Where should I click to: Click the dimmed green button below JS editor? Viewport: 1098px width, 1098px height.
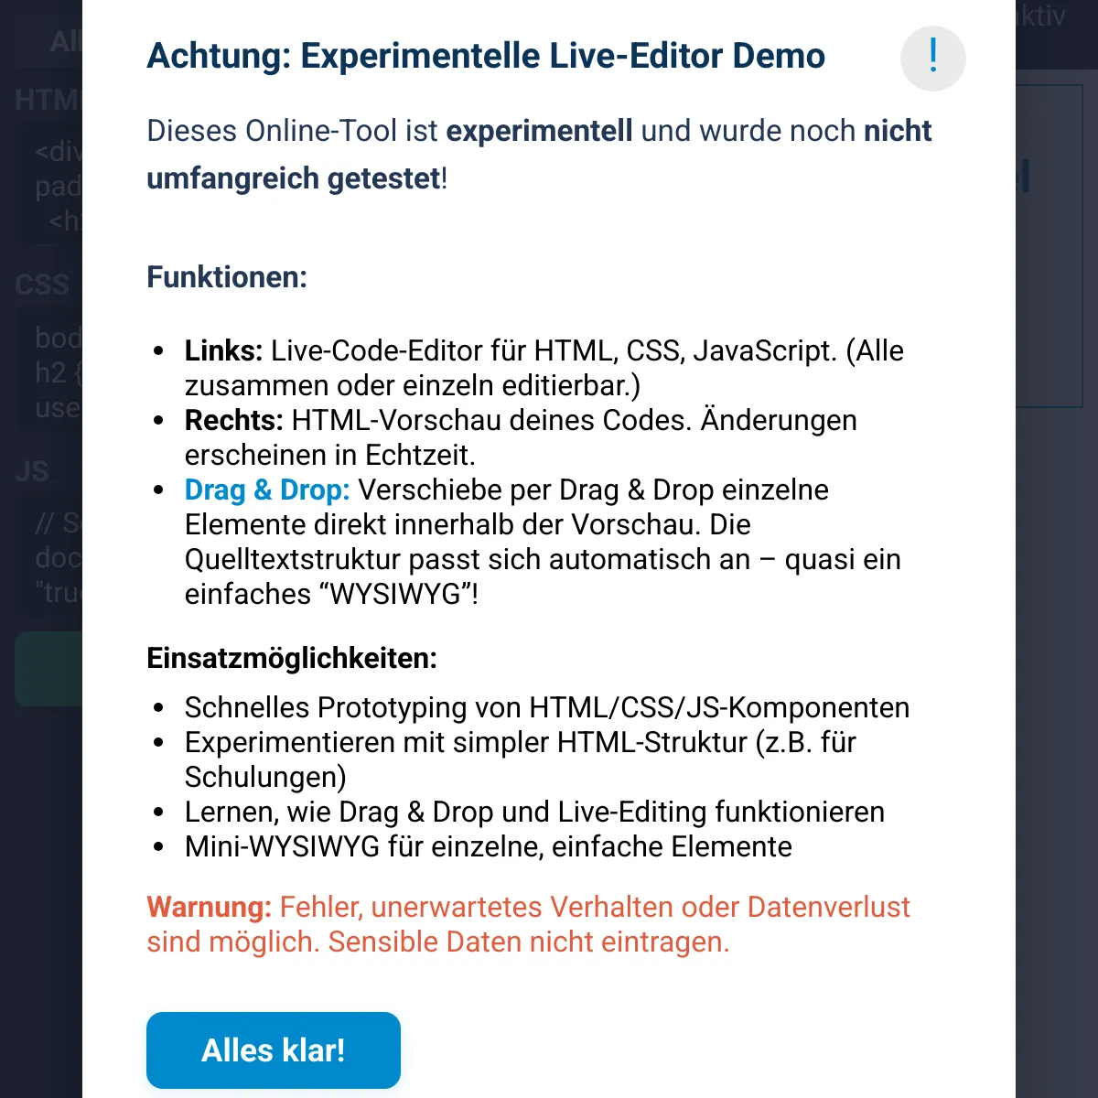click(48, 668)
